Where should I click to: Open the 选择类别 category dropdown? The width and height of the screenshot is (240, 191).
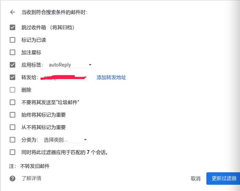pyautogui.click(x=66, y=140)
